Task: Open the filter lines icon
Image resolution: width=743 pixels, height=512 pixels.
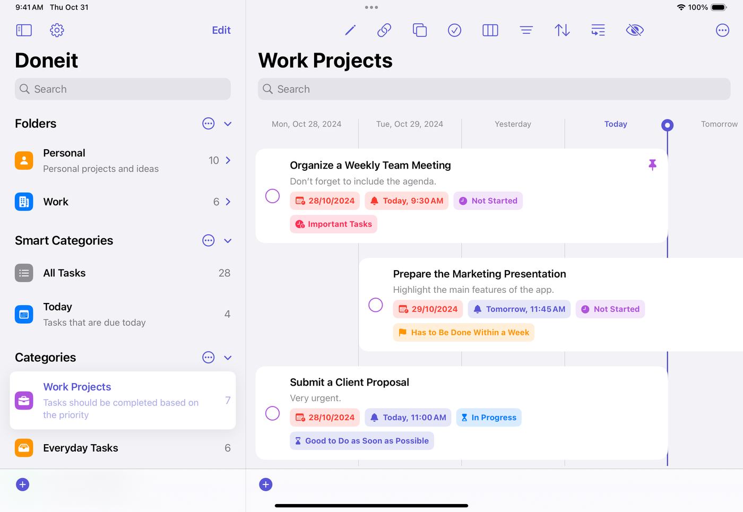Action: [x=526, y=30]
